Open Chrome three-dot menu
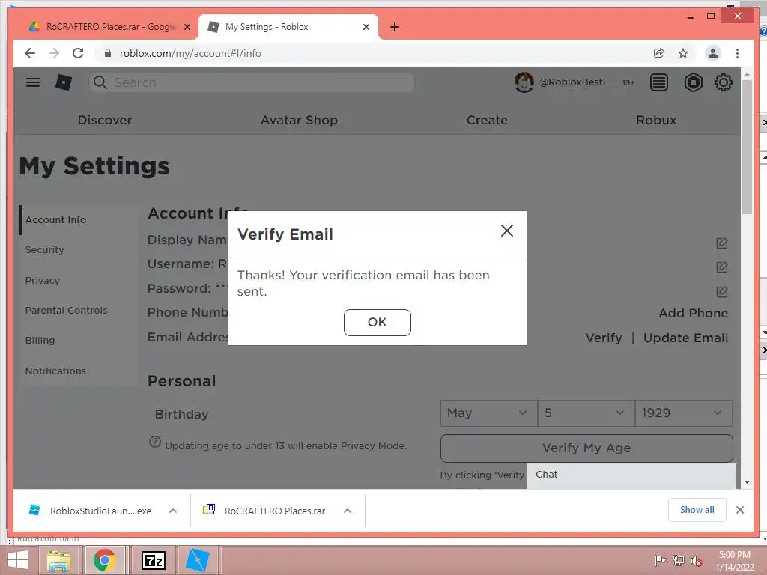This screenshot has width=767, height=575. pyautogui.click(x=737, y=53)
